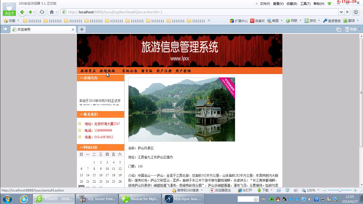Click the 用户注册 navigation link
363x204 pixels.
click(164, 71)
